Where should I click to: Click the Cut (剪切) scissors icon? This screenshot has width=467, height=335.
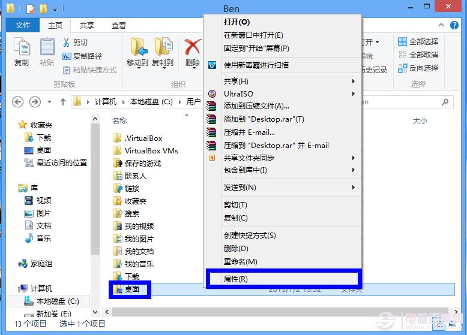66,42
